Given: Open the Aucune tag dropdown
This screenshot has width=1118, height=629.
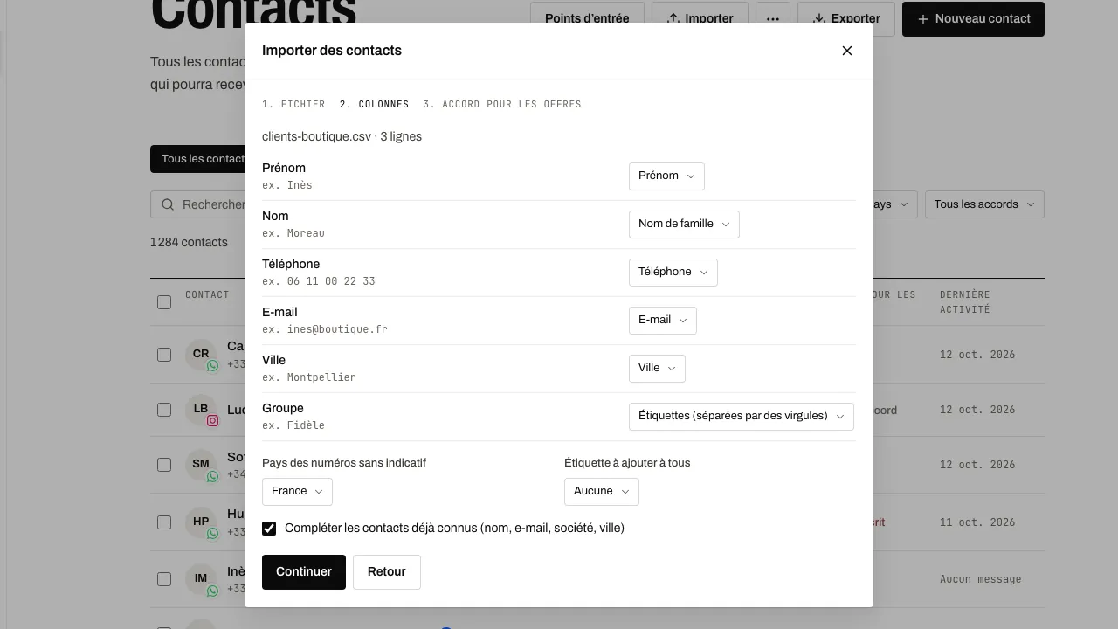Looking at the screenshot, I should click(602, 492).
